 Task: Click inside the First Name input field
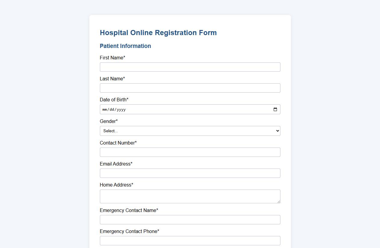190,67
